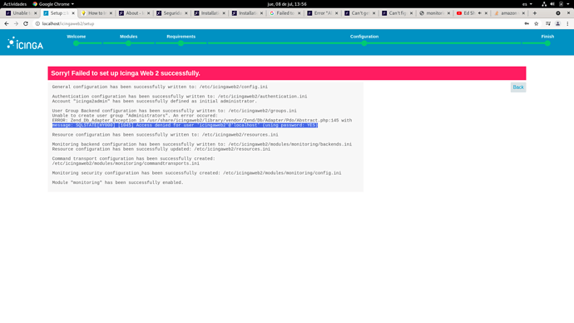The image size is (574, 323).
Task: Open saved passwords key icon
Action: pos(527,23)
